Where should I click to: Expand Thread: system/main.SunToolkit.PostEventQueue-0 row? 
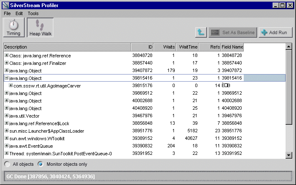point(6,153)
